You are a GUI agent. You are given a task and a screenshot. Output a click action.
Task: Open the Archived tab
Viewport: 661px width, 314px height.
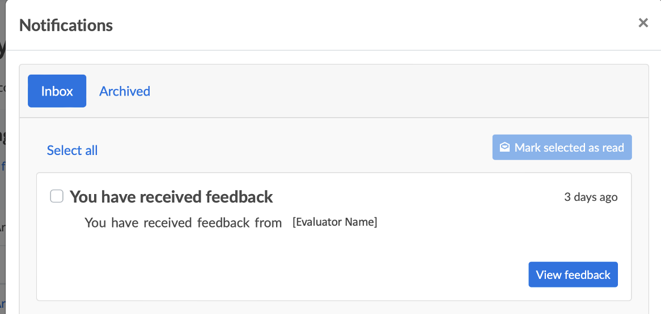(x=125, y=91)
